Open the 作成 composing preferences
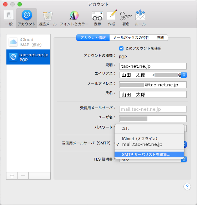This screenshot has height=205, width=197. click(x=112, y=18)
